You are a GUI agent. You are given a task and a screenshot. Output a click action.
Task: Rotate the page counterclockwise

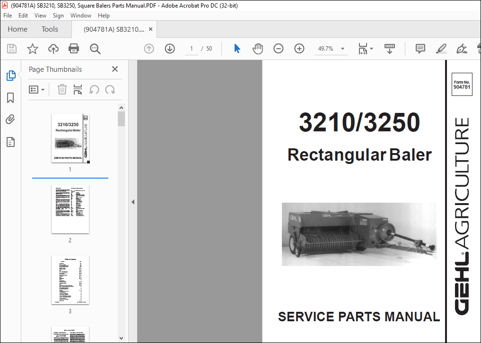pyautogui.click(x=94, y=89)
